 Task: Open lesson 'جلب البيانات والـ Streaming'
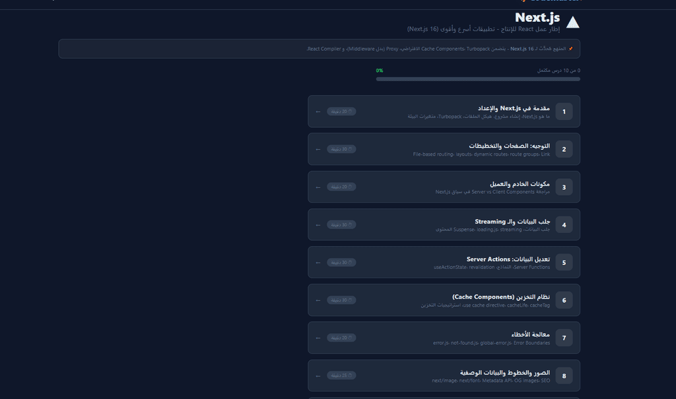[444, 225]
